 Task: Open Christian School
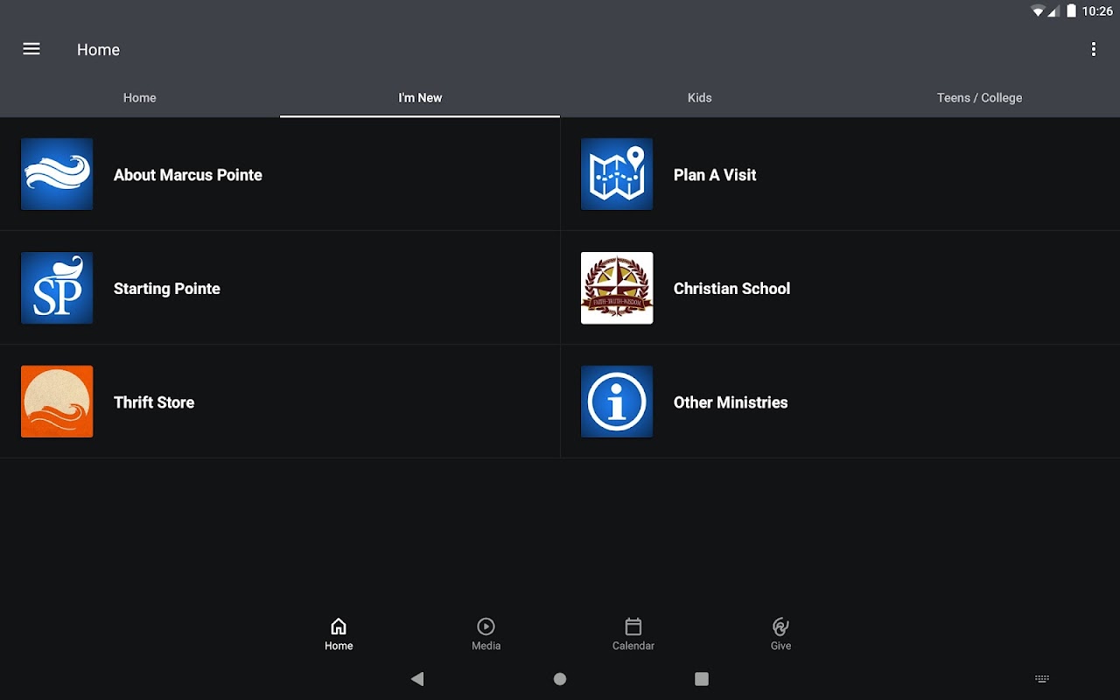(840, 288)
